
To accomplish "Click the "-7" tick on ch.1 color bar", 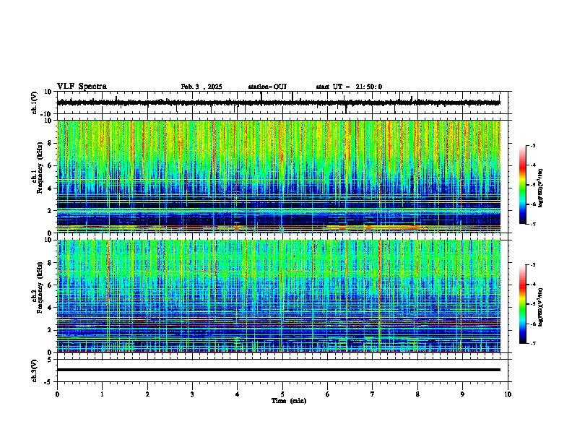I will (532, 224).
